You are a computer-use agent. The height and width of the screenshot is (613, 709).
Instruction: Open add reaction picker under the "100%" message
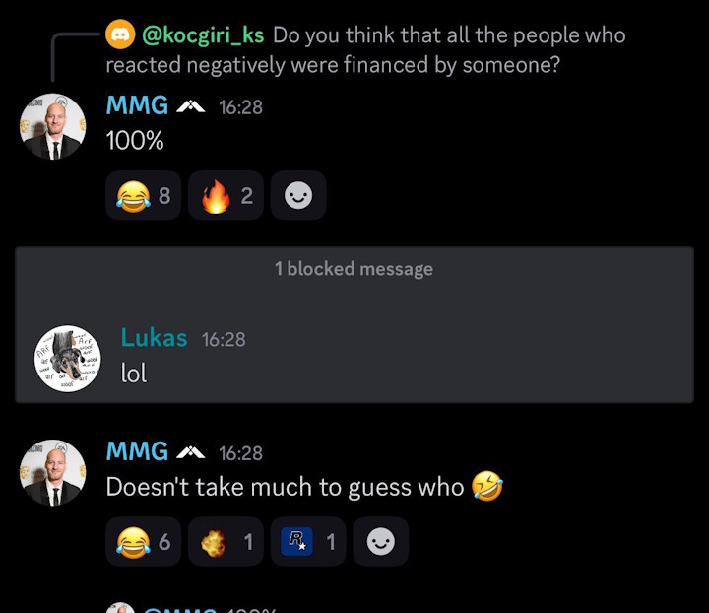[x=297, y=196]
